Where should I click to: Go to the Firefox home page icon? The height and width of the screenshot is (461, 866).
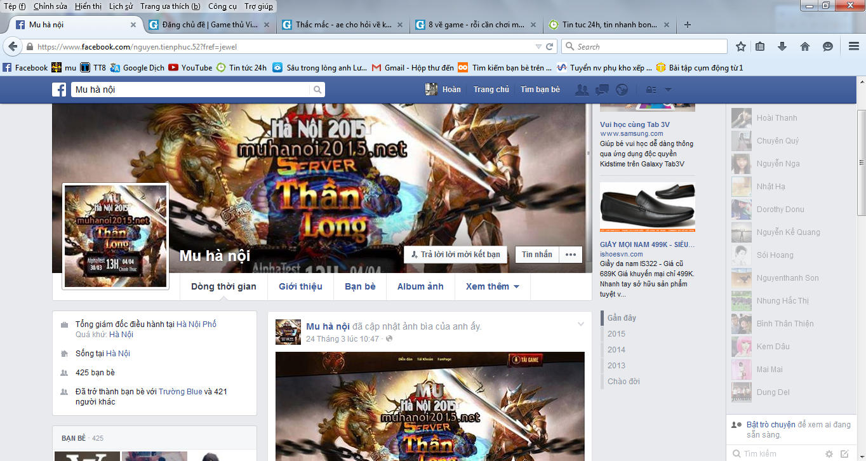point(804,46)
